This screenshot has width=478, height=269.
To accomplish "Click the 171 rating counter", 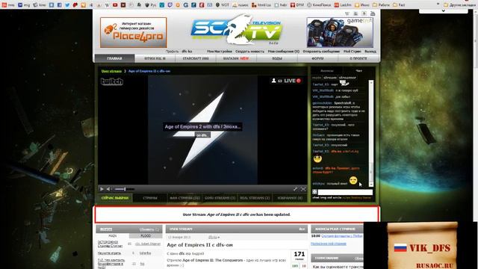I will click(x=299, y=254).
